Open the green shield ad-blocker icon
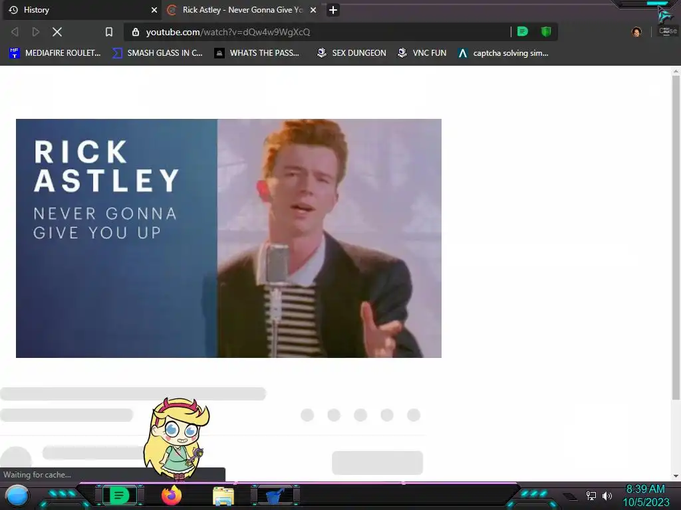681x510 pixels. coord(546,32)
